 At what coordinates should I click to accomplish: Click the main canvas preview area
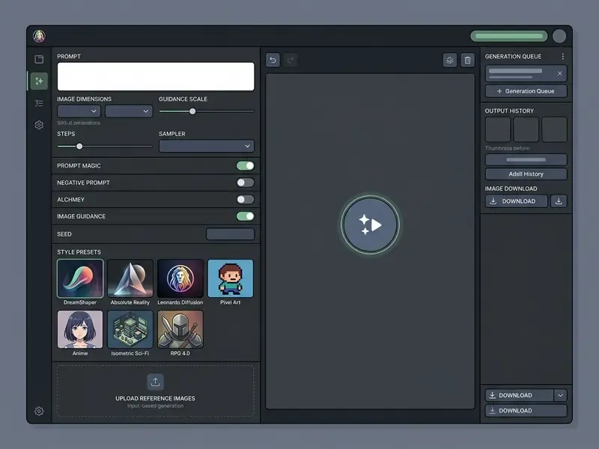click(370, 241)
